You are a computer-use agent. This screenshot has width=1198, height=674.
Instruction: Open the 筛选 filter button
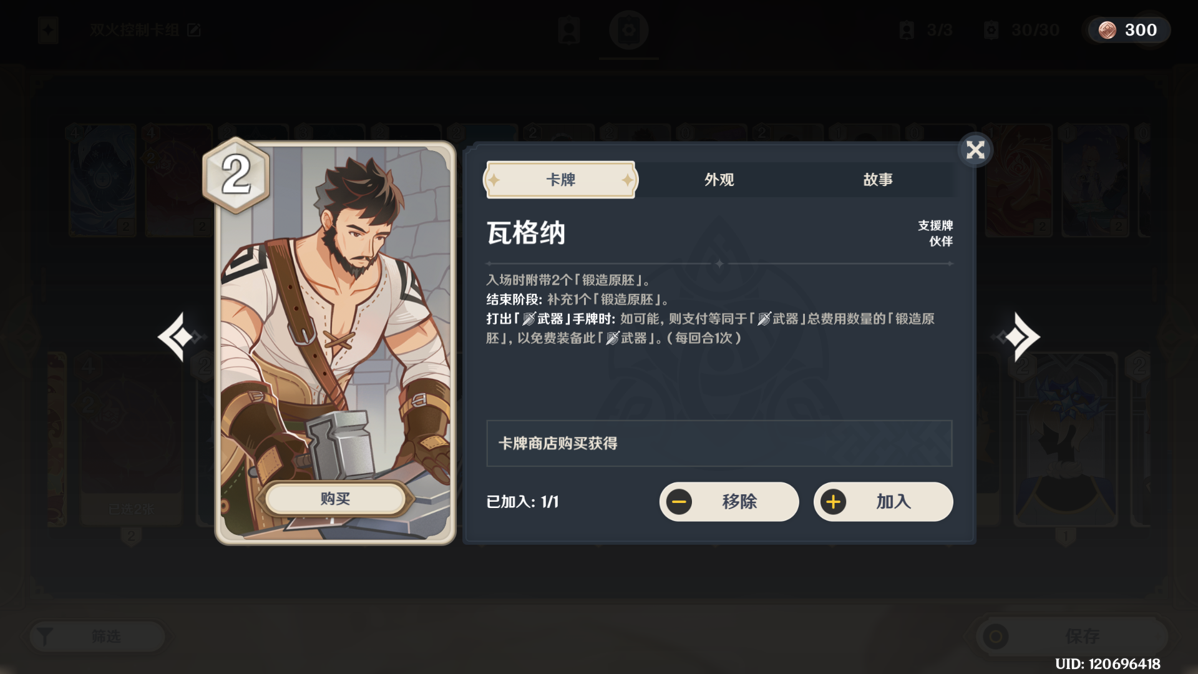(98, 637)
